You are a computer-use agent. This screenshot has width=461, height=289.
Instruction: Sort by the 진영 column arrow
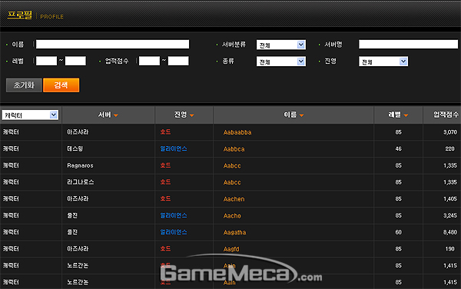click(x=191, y=115)
